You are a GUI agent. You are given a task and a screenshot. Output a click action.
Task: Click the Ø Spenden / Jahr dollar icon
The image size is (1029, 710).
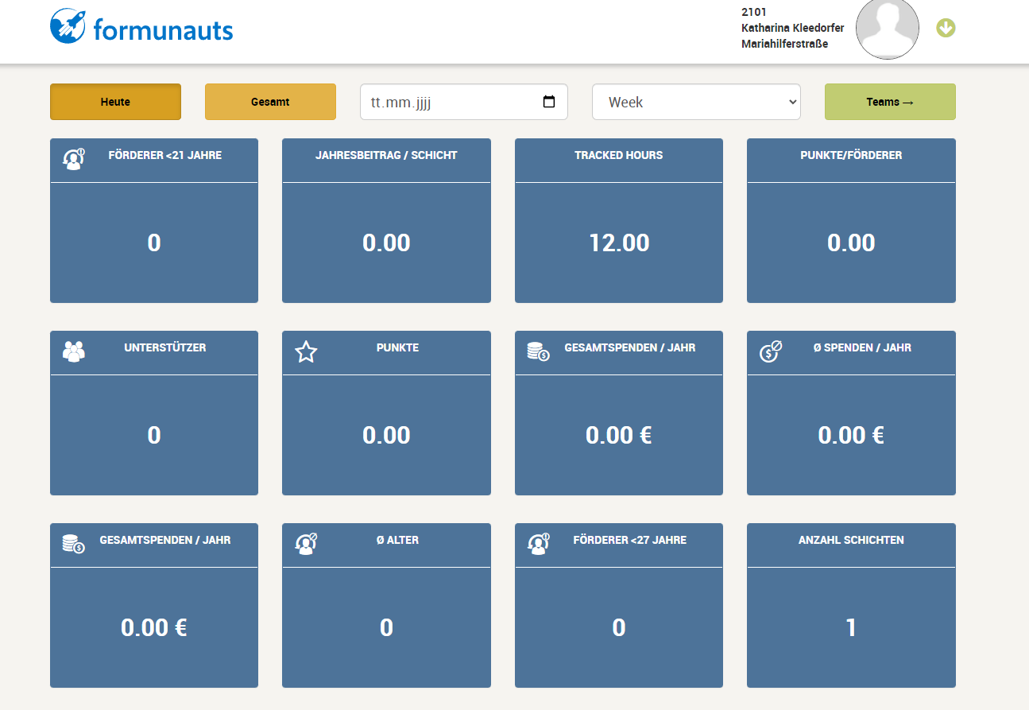coord(771,351)
